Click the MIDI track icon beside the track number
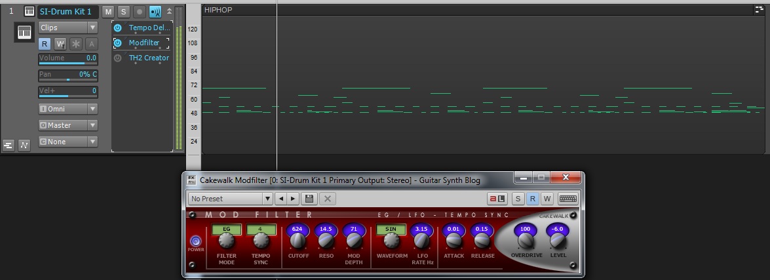 pos(29,11)
